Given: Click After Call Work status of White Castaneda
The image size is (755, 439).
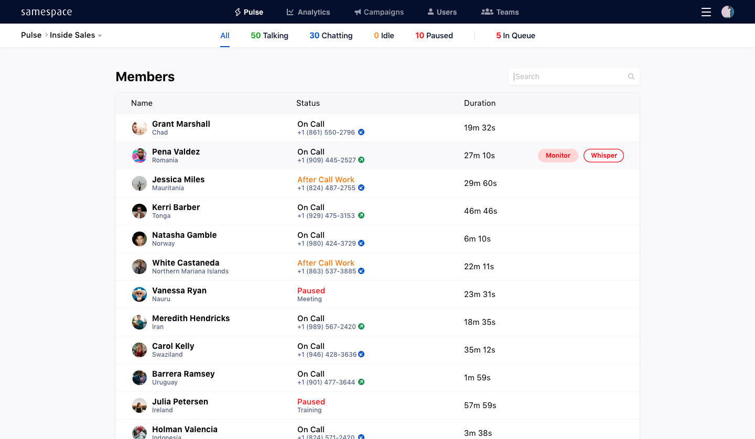Looking at the screenshot, I should 326,263.
